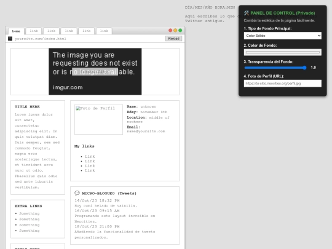Open the link tab right after home

click(x=34, y=31)
